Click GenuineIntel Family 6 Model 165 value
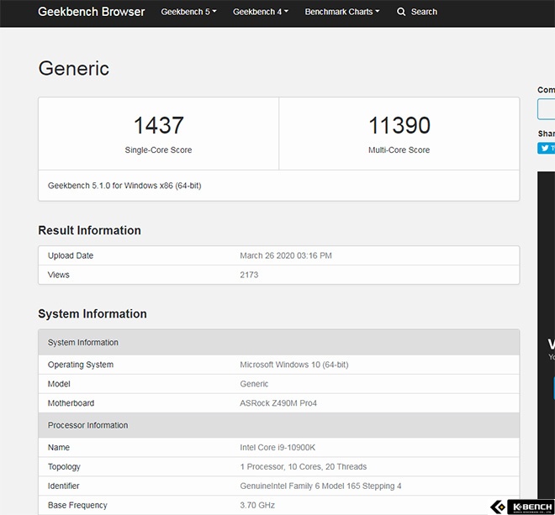This screenshot has height=515, width=555. tap(320, 486)
